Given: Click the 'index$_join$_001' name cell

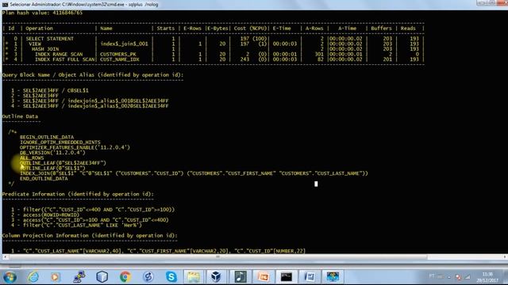Looking at the screenshot, I should click(x=124, y=44).
